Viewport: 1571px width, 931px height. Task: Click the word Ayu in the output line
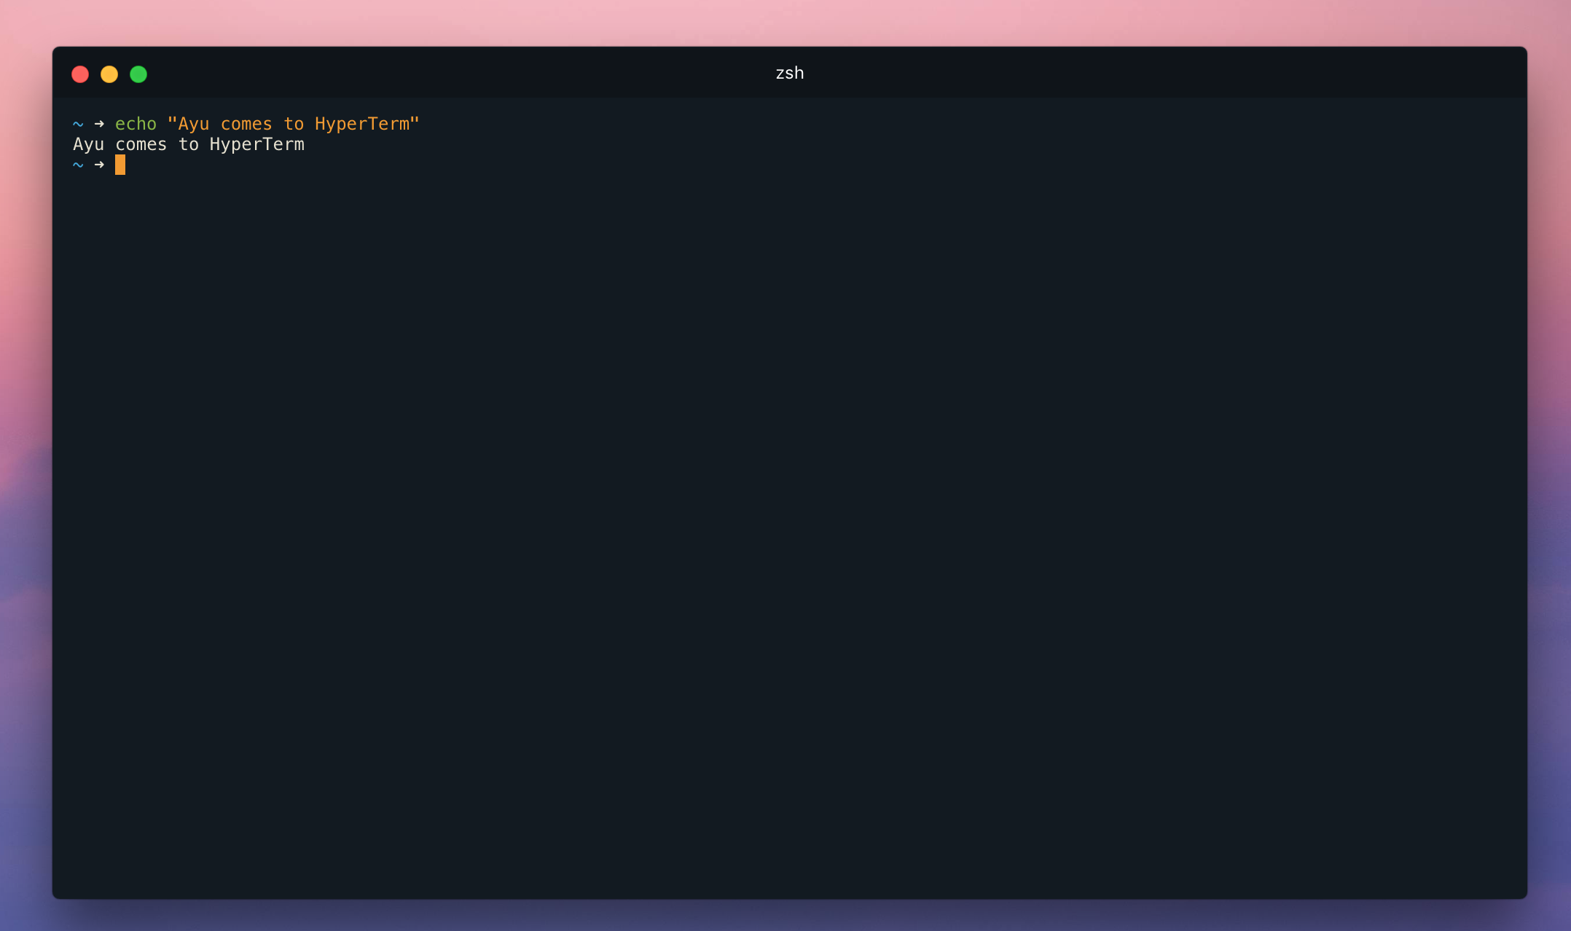click(x=88, y=144)
